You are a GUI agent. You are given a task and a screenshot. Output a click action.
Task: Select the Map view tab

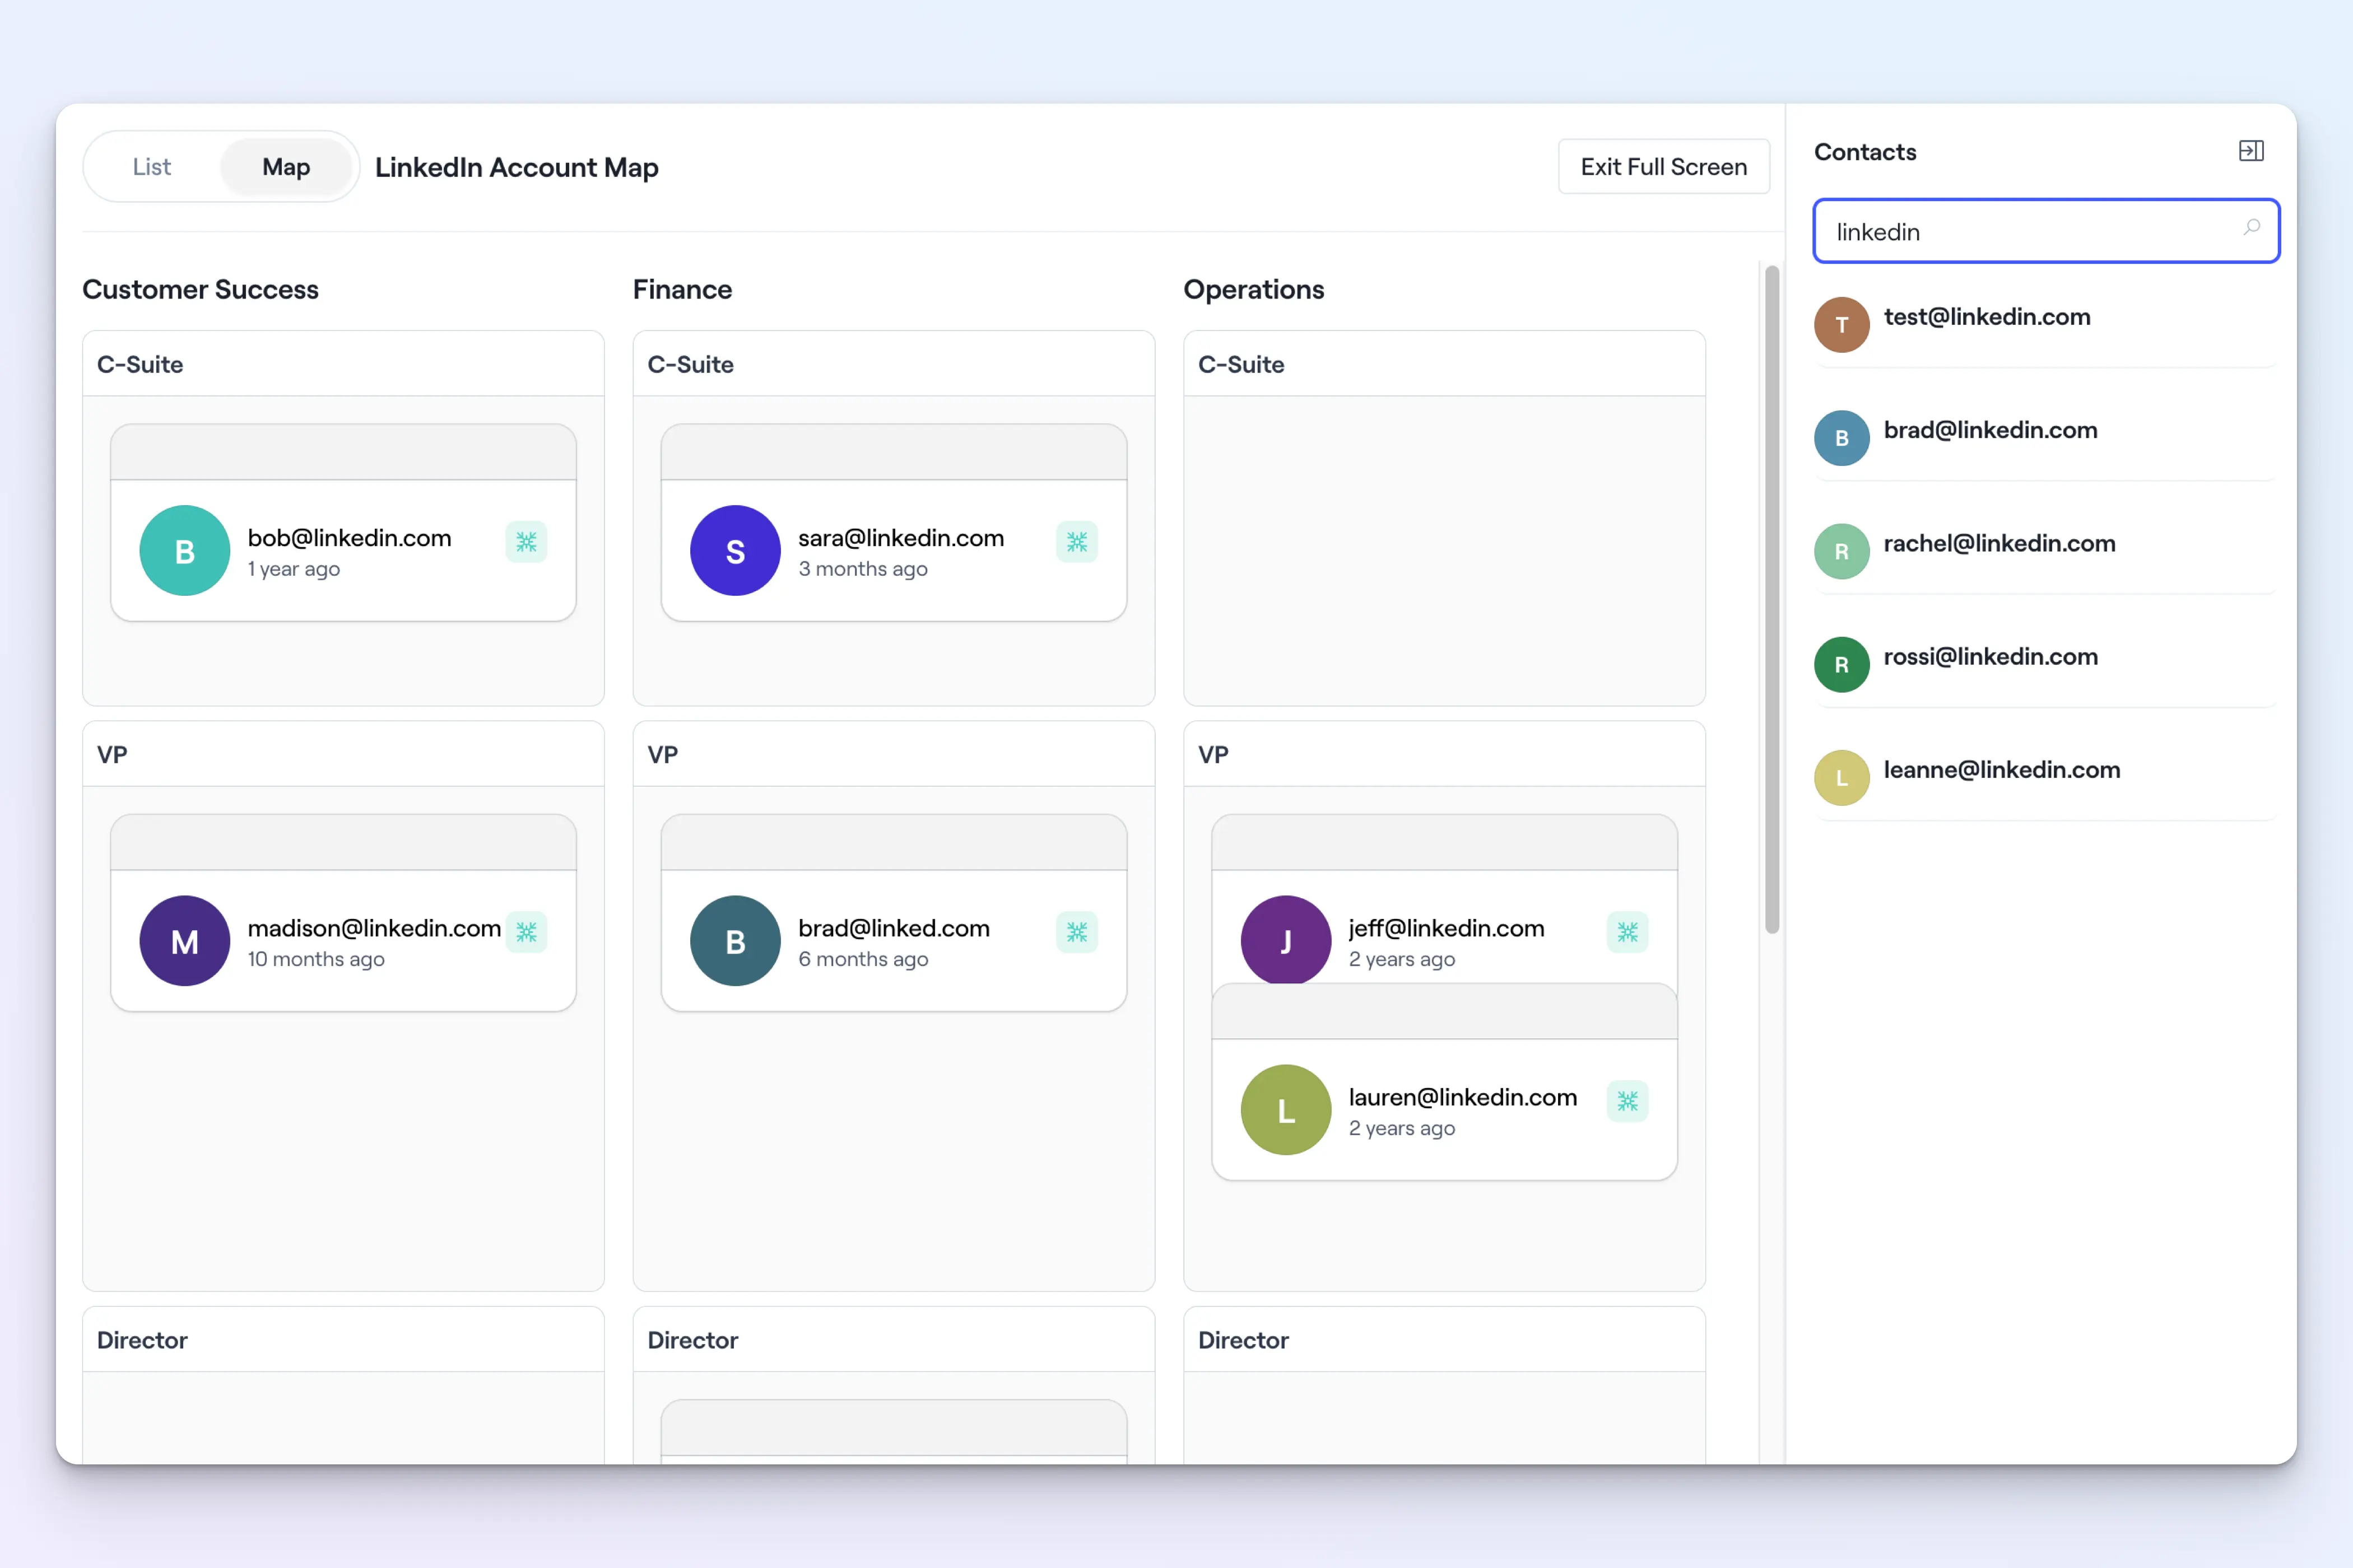(286, 167)
